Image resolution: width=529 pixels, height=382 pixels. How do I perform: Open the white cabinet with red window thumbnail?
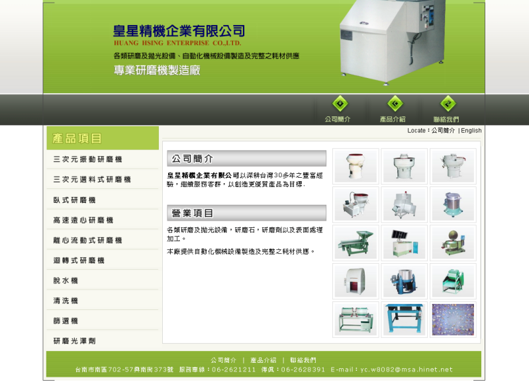[x=356, y=282]
